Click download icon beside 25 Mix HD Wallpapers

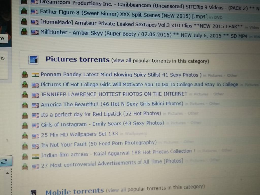coord(25,136)
